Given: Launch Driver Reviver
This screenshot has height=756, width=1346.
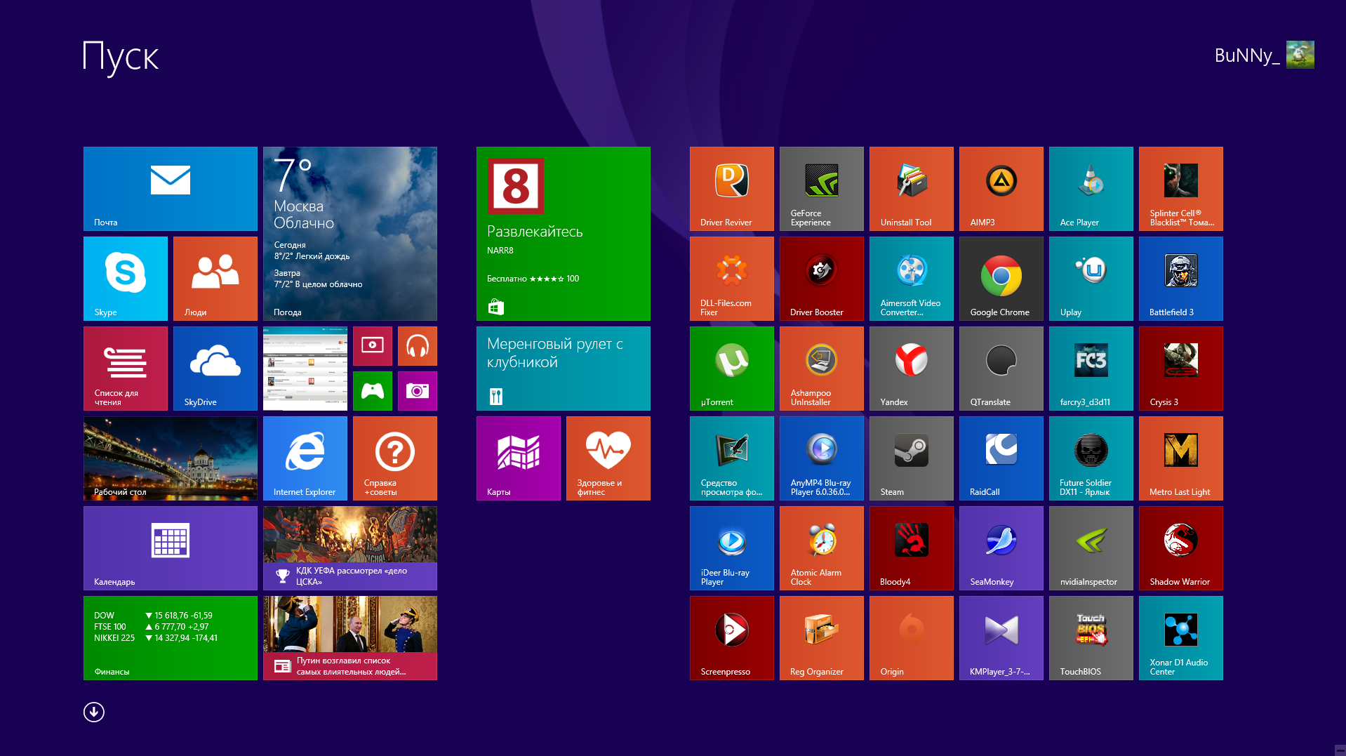Looking at the screenshot, I should pyautogui.click(x=732, y=189).
